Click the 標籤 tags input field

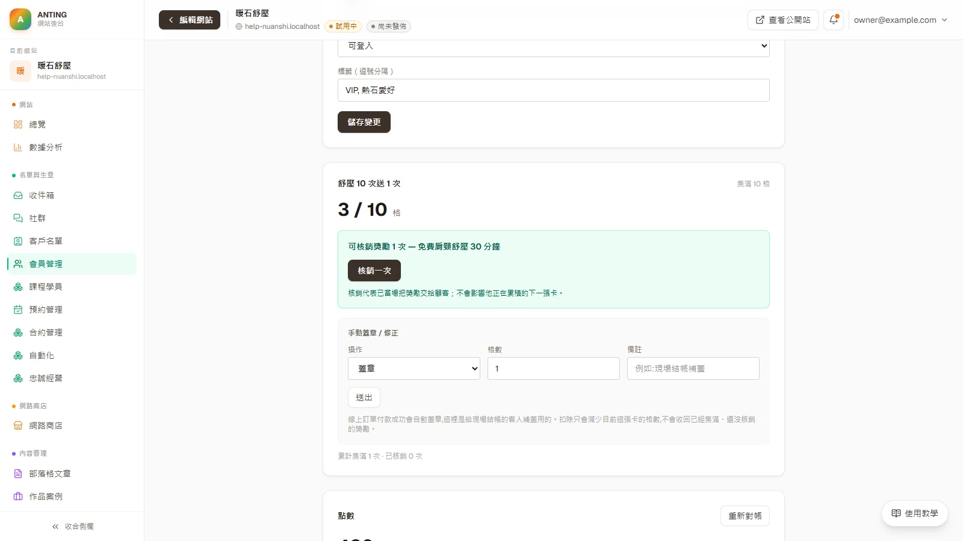pyautogui.click(x=554, y=90)
